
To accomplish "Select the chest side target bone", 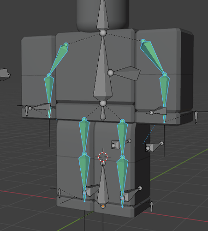I will click(x=125, y=73).
